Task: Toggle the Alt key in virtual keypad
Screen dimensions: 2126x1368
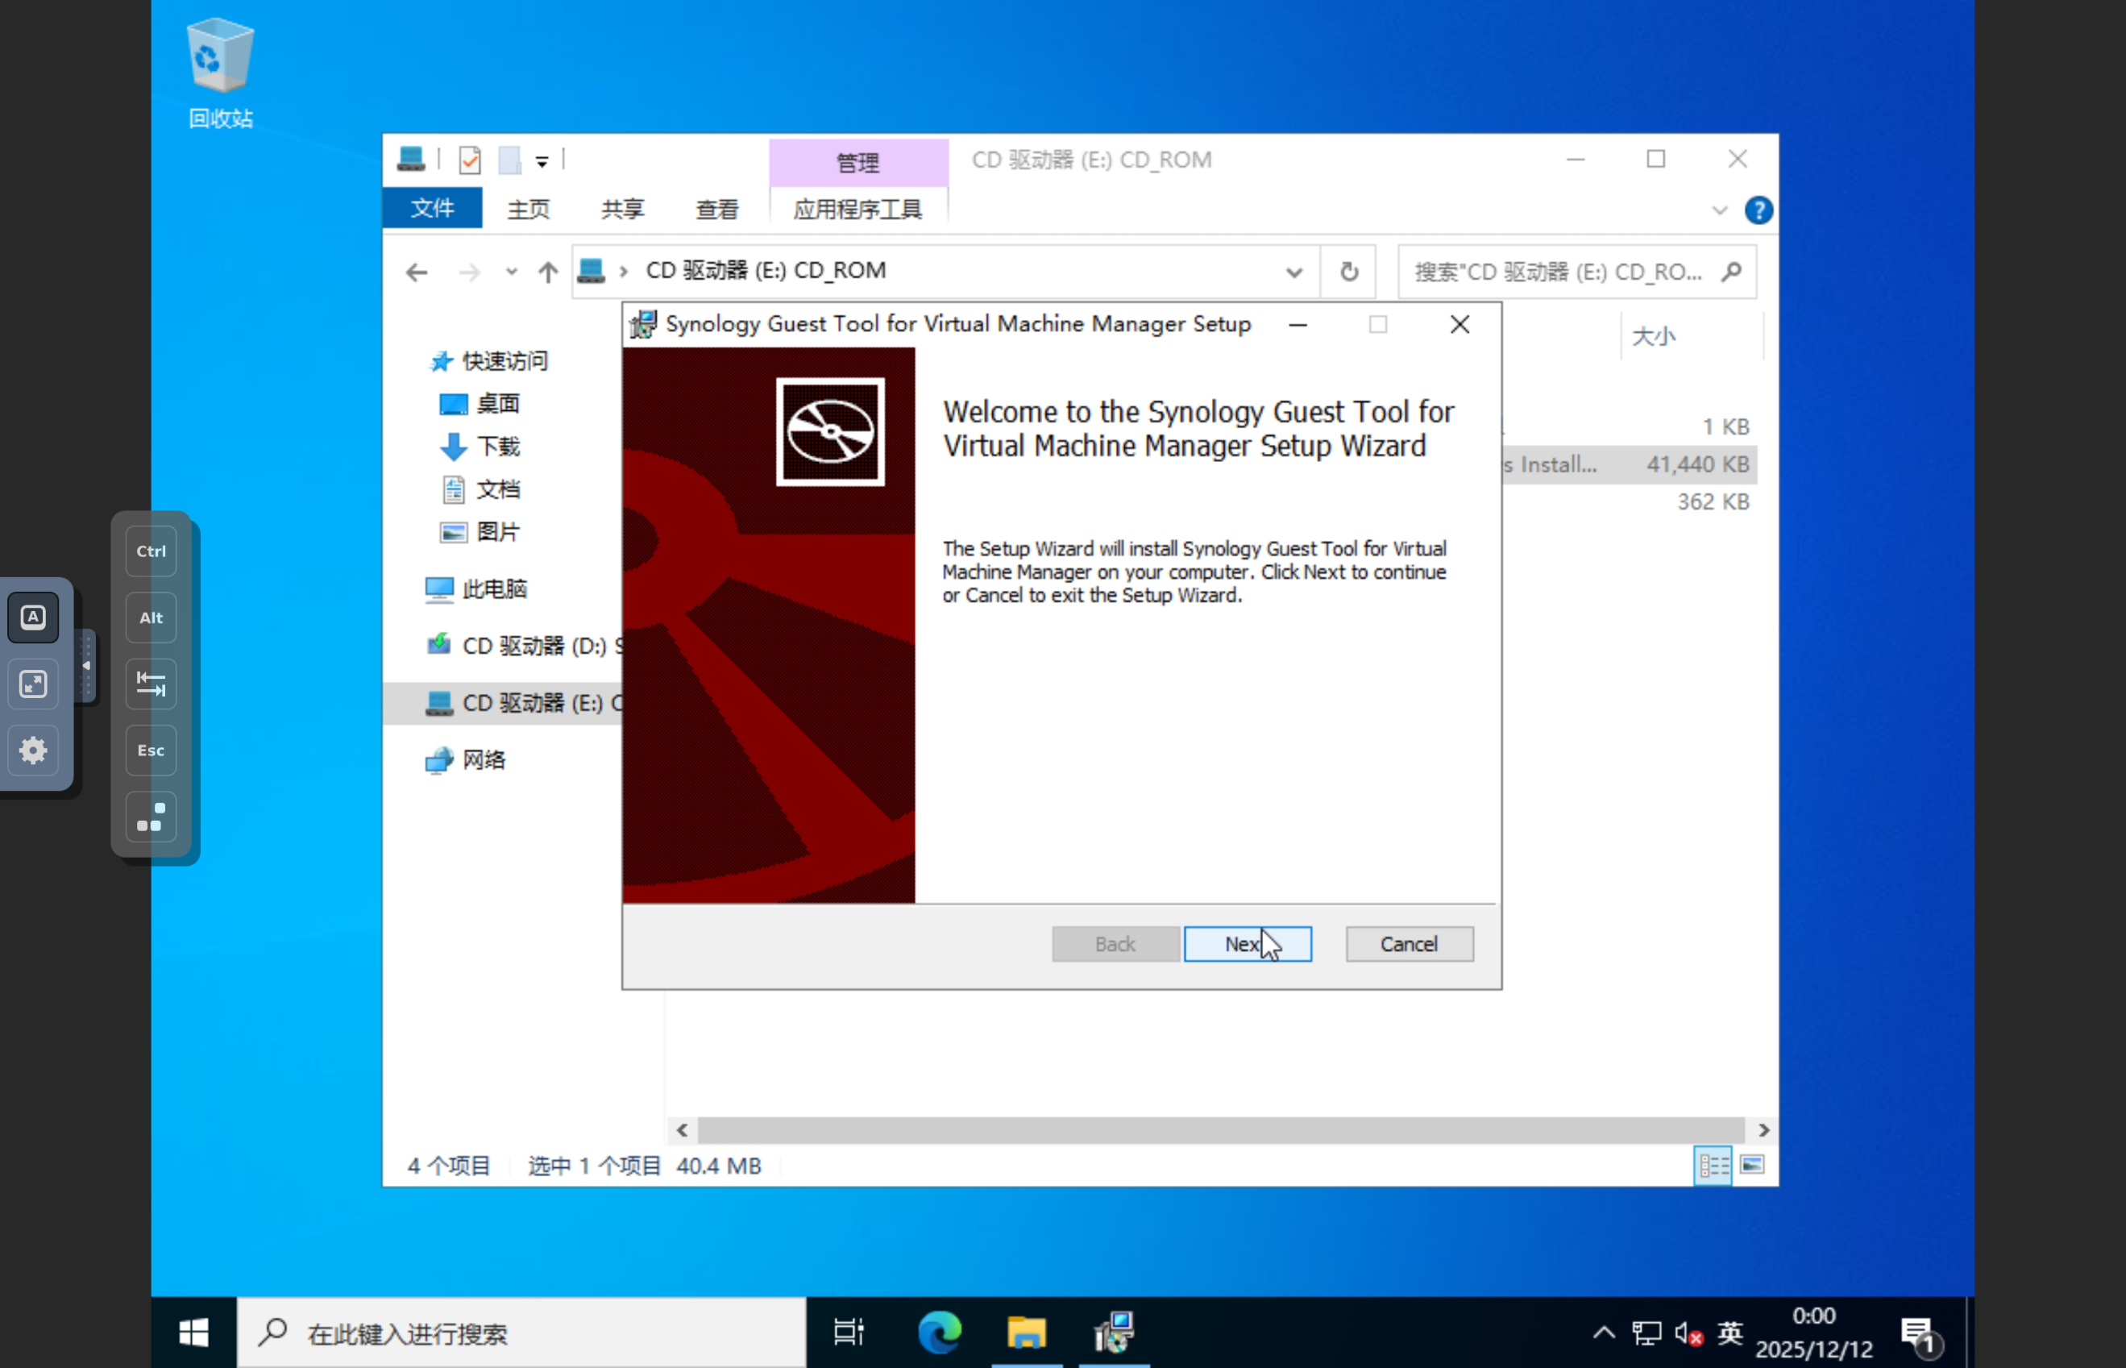Action: (x=151, y=617)
